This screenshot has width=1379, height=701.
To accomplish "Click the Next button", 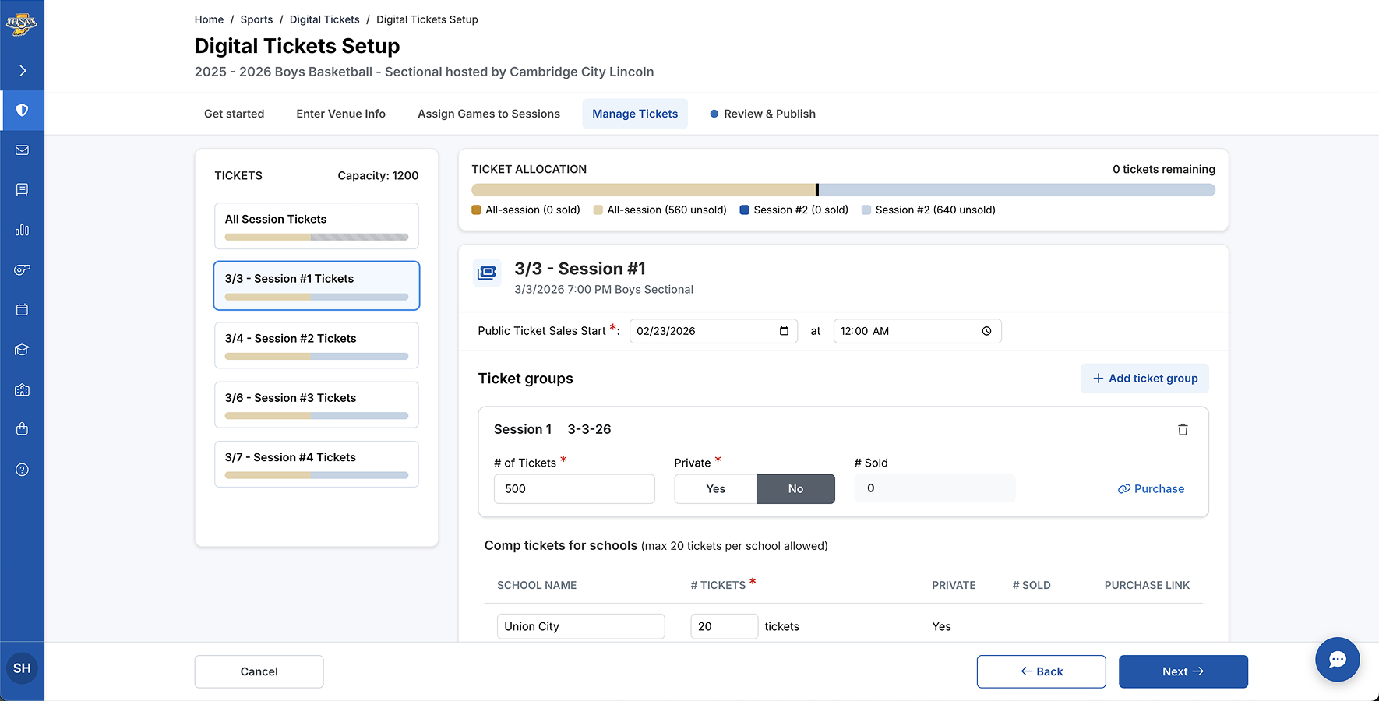I will click(1183, 671).
